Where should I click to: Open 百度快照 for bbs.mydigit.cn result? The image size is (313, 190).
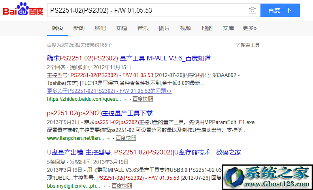[x=122, y=186]
